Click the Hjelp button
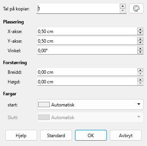Viewport: 147px width, 146px height. 21,135
